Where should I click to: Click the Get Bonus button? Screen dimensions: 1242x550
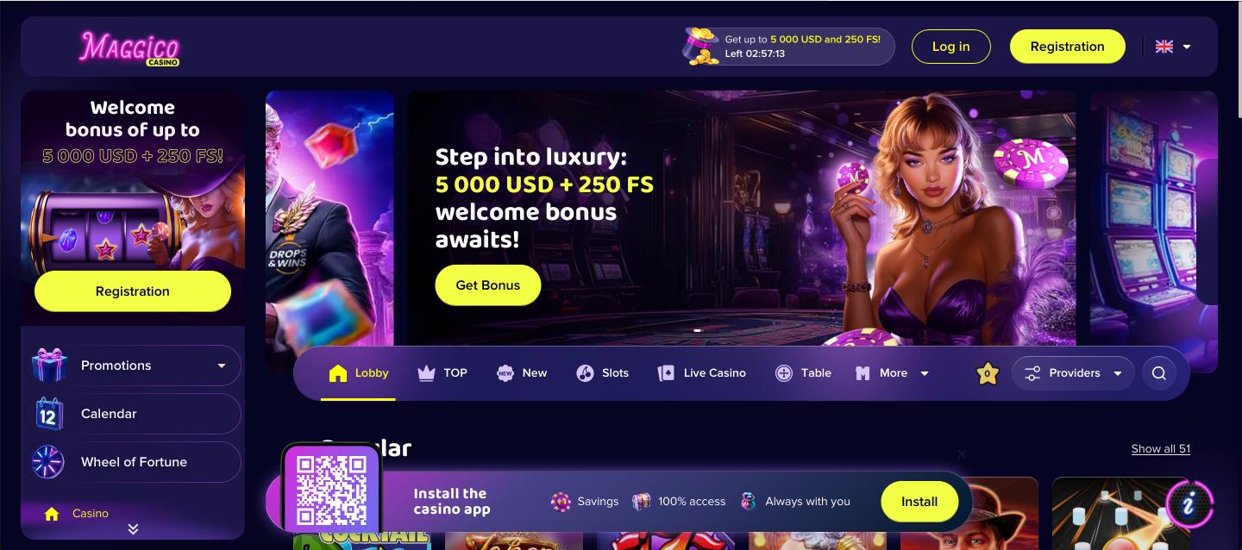coord(488,285)
